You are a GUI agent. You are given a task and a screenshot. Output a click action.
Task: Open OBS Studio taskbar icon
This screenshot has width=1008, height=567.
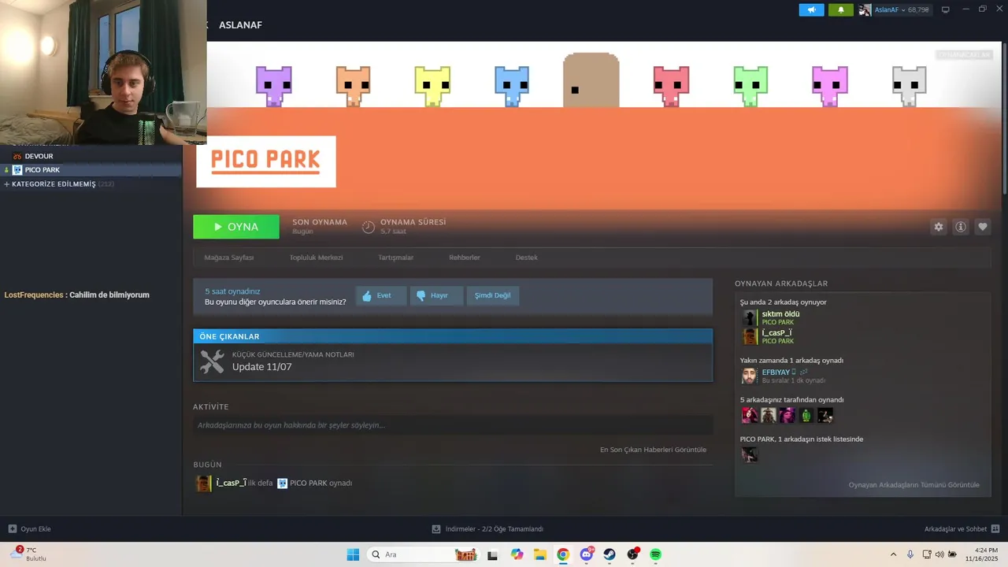click(632, 554)
